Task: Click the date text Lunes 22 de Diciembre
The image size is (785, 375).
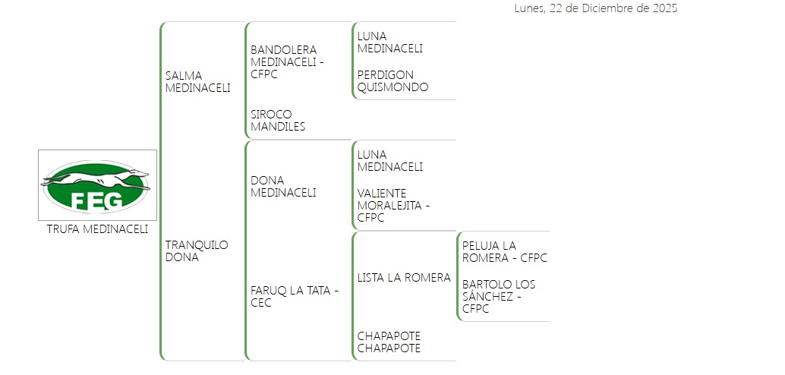Action: click(595, 8)
